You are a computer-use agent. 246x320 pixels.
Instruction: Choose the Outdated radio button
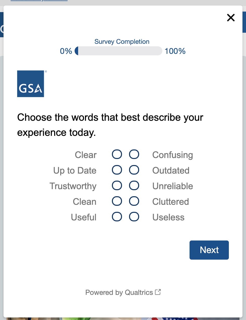point(134,170)
